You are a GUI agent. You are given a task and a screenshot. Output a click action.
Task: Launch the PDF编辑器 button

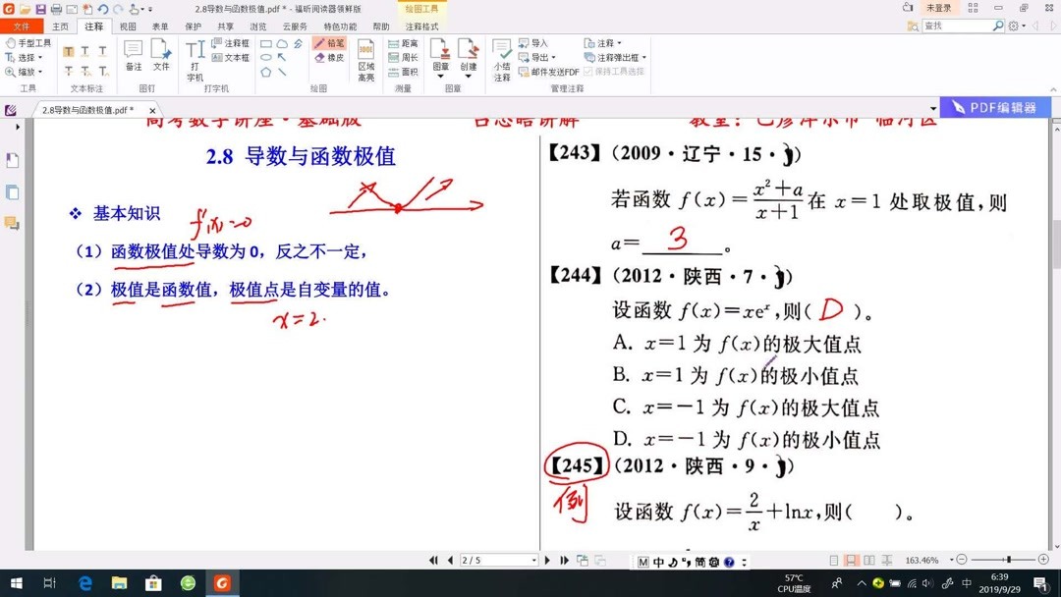(x=995, y=108)
